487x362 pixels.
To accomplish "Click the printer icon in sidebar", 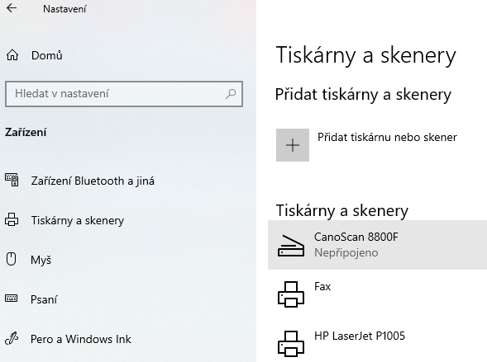I will [12, 219].
